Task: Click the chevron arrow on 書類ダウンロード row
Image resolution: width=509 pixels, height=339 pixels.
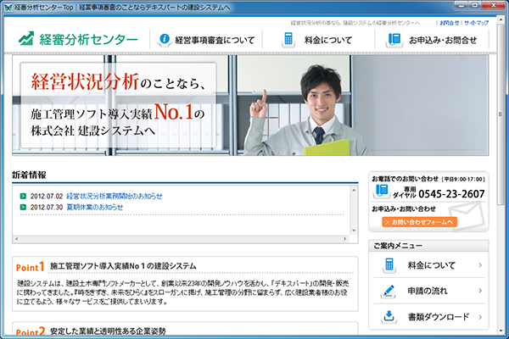Action: pos(480,316)
